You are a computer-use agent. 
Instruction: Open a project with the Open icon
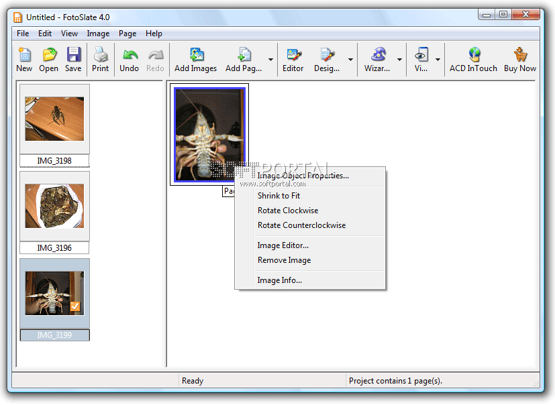click(x=49, y=55)
